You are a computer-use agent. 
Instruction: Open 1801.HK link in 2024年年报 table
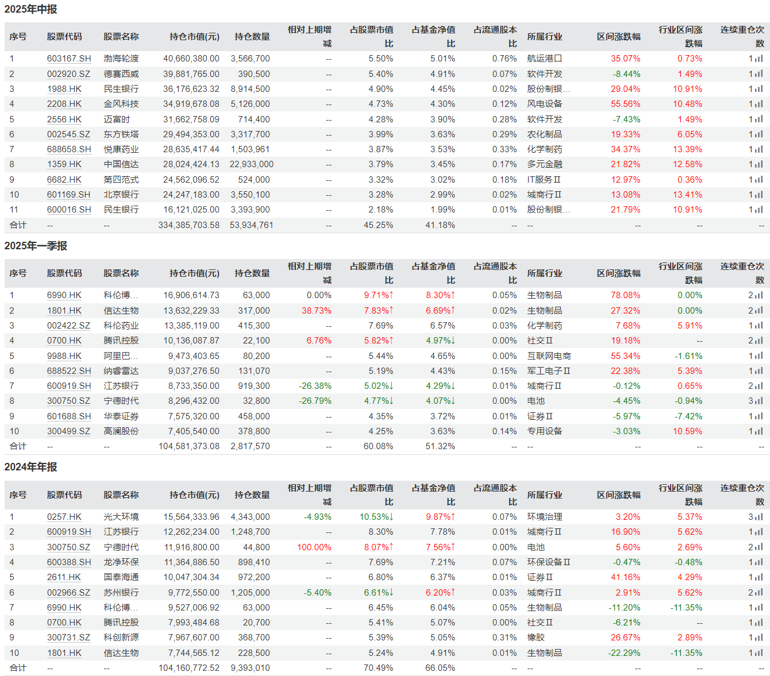[64, 653]
